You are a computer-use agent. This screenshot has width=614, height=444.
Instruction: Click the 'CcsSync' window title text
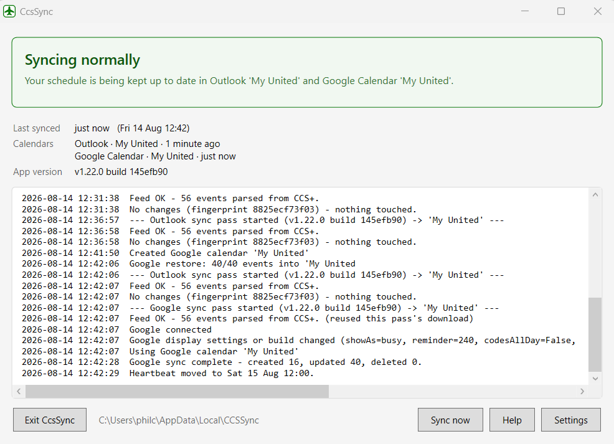pyautogui.click(x=36, y=12)
